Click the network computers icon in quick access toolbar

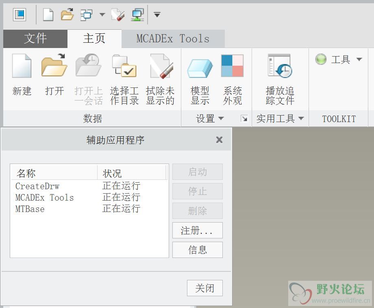138,15
